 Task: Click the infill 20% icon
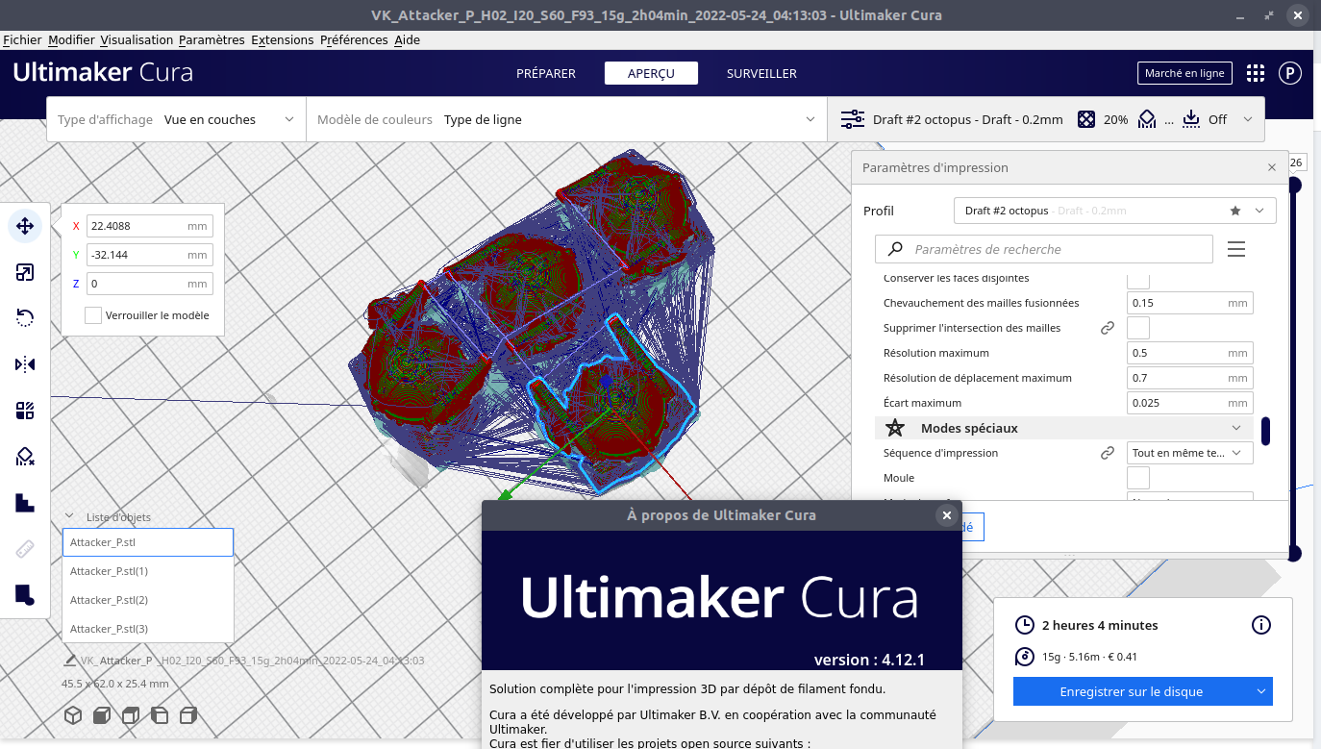click(1086, 119)
